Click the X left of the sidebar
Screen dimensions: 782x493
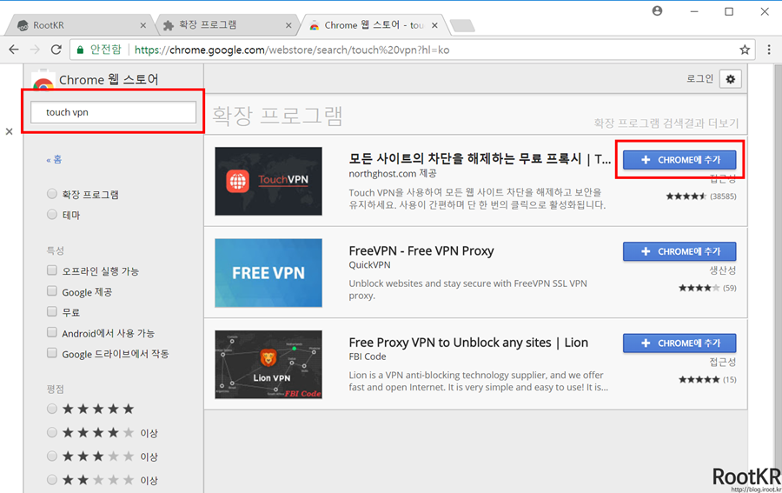coord(9,132)
